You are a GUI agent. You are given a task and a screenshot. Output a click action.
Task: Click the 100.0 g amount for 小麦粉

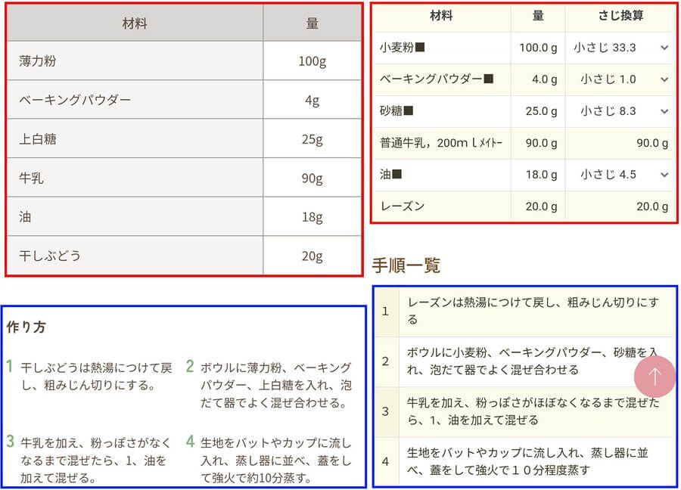pos(538,48)
